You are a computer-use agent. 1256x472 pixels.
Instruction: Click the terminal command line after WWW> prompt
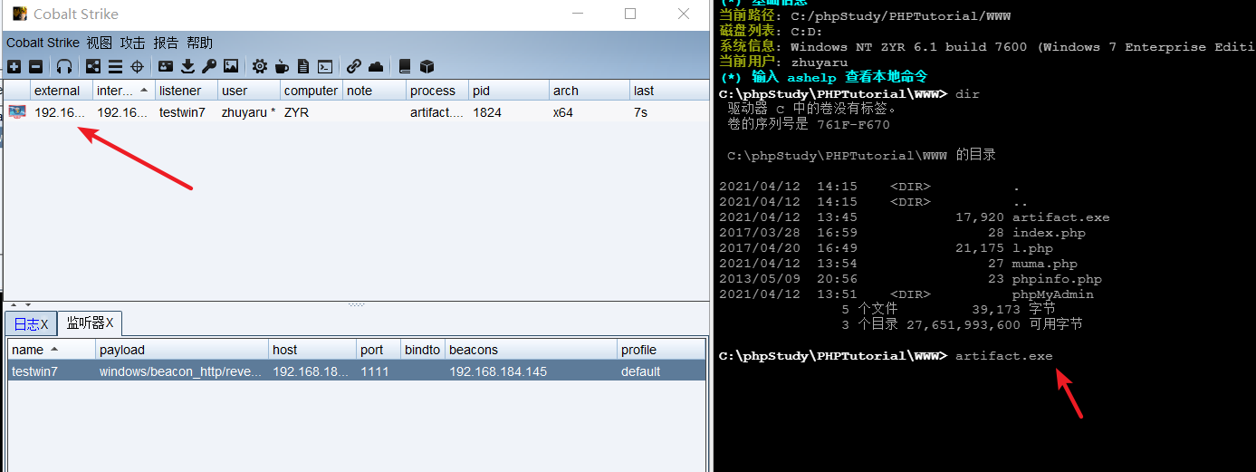pos(1004,356)
